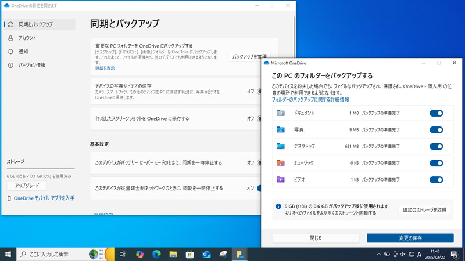This screenshot has height=261, width=465.
Task: Toggle battery saver mode sync pause switch
Action: [x=259, y=162]
